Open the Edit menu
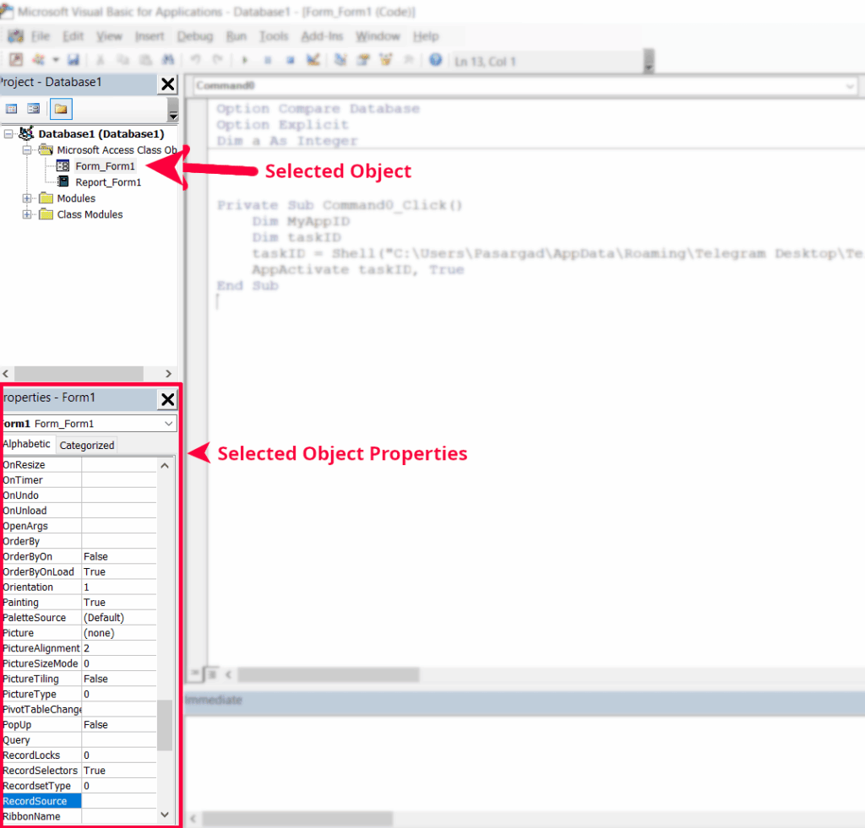Image resolution: width=865 pixels, height=828 pixels. 73,36
